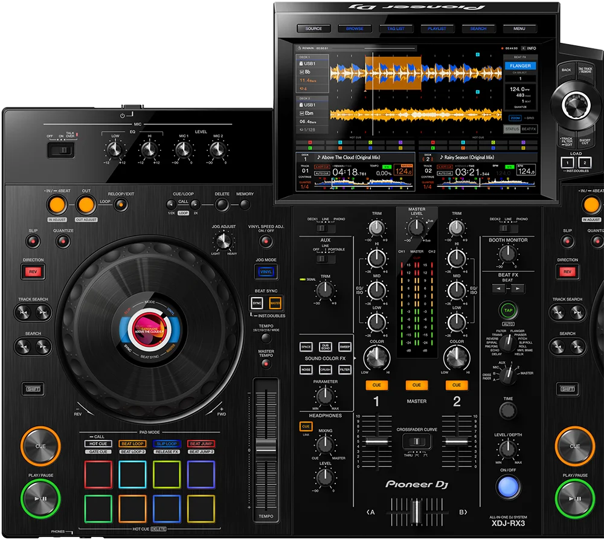Flip the MIC OFF/ON/TALK OVER switch
604x540 pixels.
(x=61, y=150)
